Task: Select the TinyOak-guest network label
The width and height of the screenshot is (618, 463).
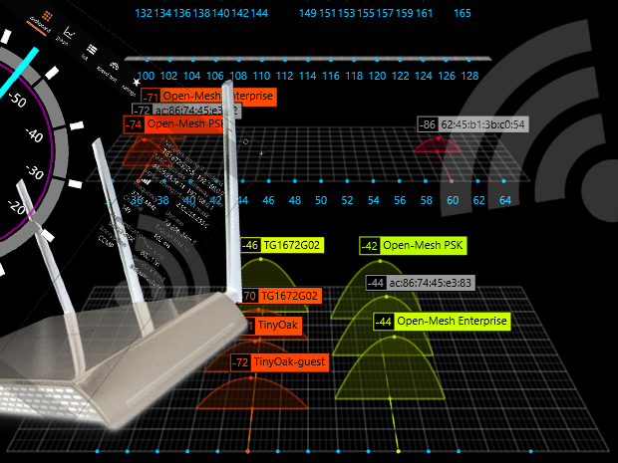Action: coord(292,361)
